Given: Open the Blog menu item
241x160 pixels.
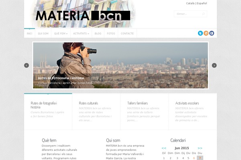Looking at the screenshot, I should [x=98, y=33].
